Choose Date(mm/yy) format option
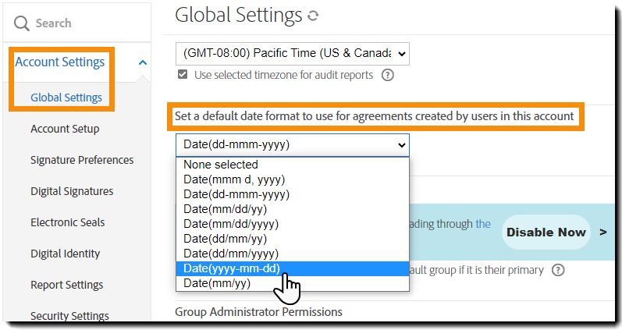This screenshot has height=330, width=622. point(217,283)
